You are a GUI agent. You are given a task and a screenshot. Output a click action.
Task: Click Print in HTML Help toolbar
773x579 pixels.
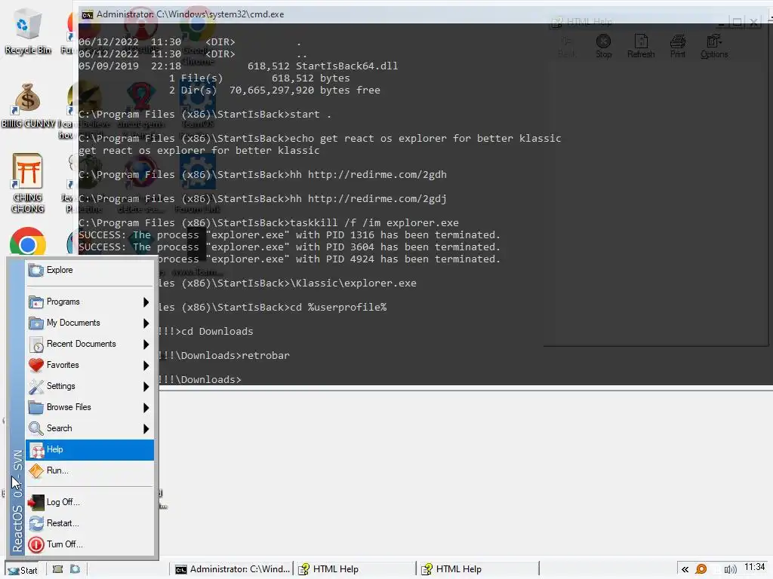(x=678, y=47)
